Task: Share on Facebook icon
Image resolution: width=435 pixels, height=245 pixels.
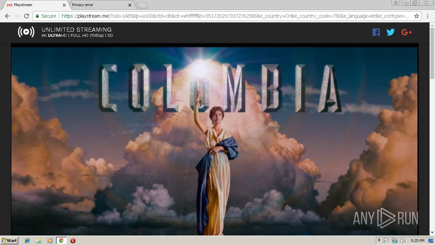Action: click(x=376, y=32)
